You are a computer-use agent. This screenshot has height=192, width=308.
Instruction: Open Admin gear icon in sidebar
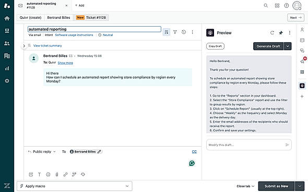pyautogui.click(x=7, y=81)
